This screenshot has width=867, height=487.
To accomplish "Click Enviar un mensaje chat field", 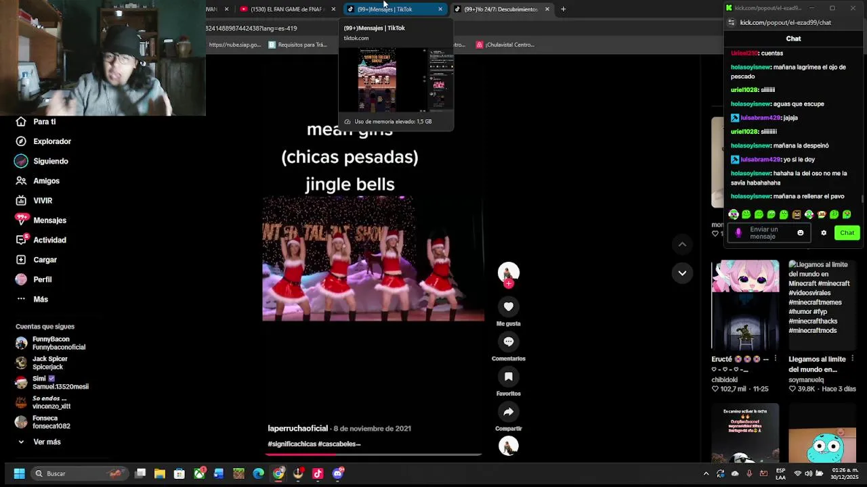I will pos(769,233).
